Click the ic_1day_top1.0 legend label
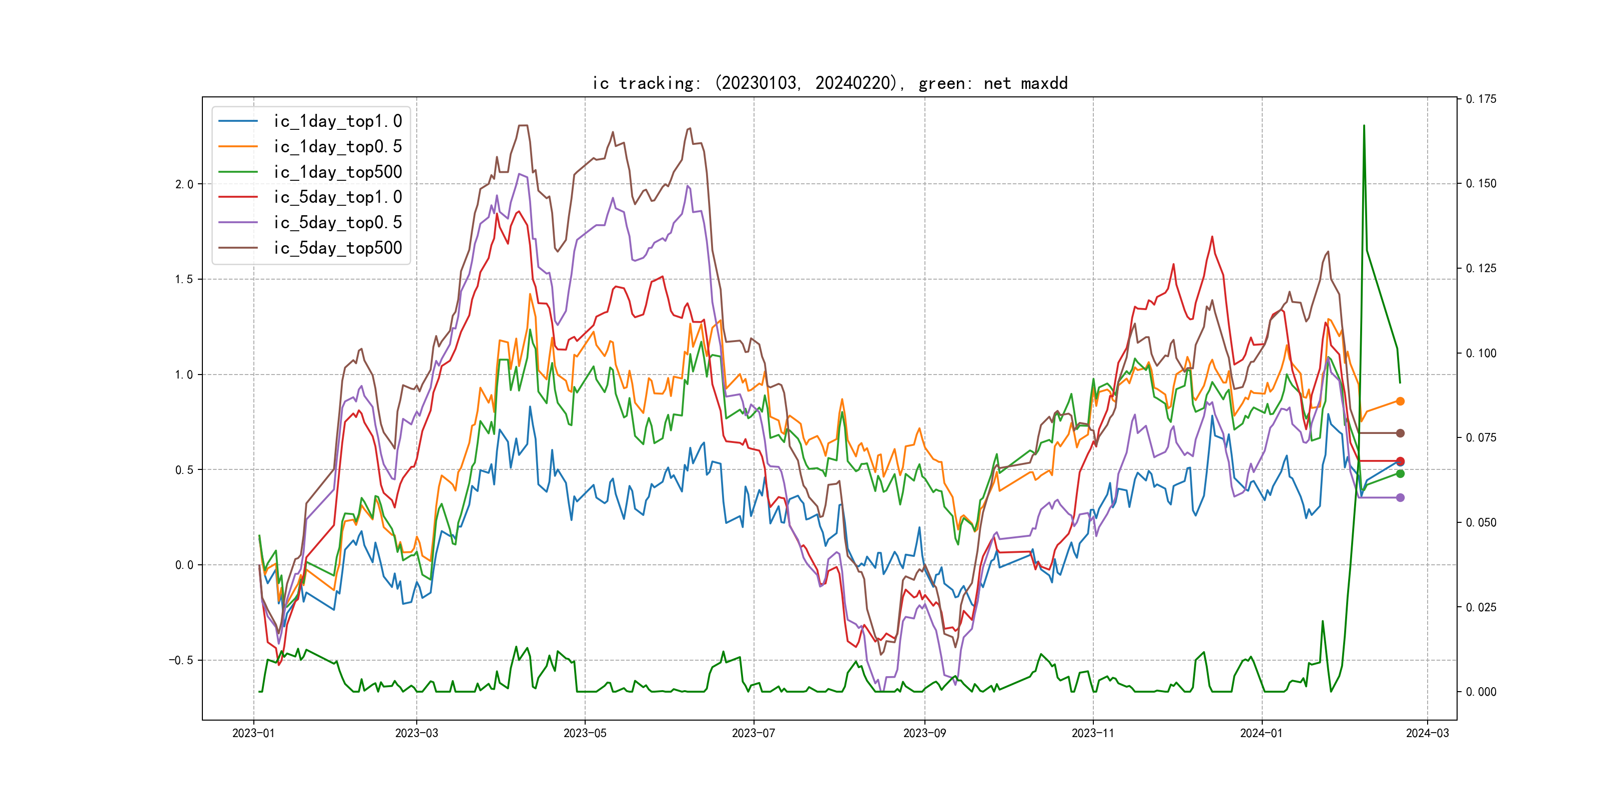The image size is (1619, 809). (x=337, y=121)
